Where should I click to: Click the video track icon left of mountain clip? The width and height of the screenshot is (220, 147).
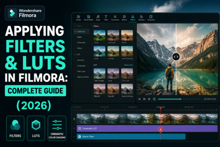pos(74,119)
